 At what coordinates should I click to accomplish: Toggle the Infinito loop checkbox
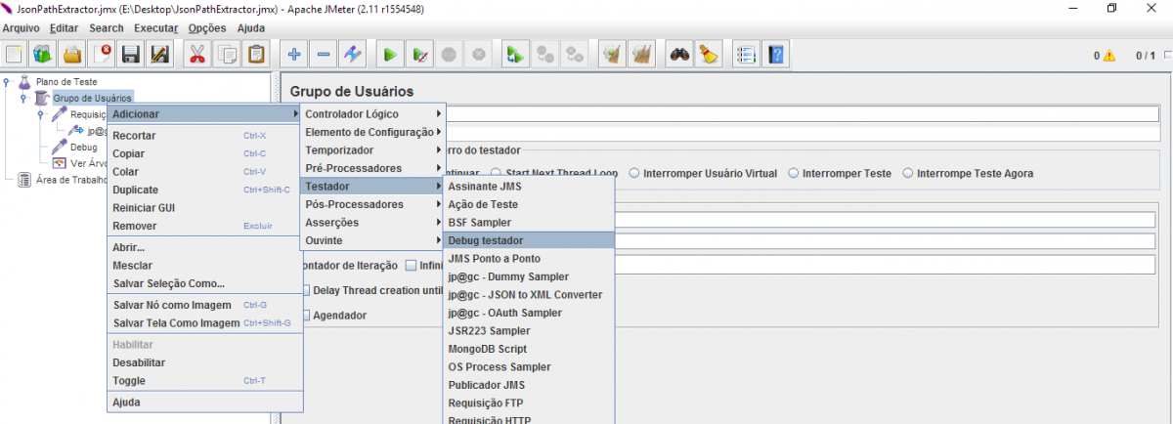tap(411, 265)
